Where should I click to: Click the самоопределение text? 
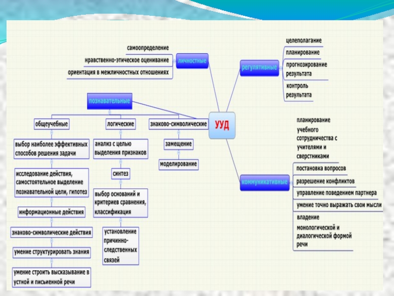(x=148, y=48)
